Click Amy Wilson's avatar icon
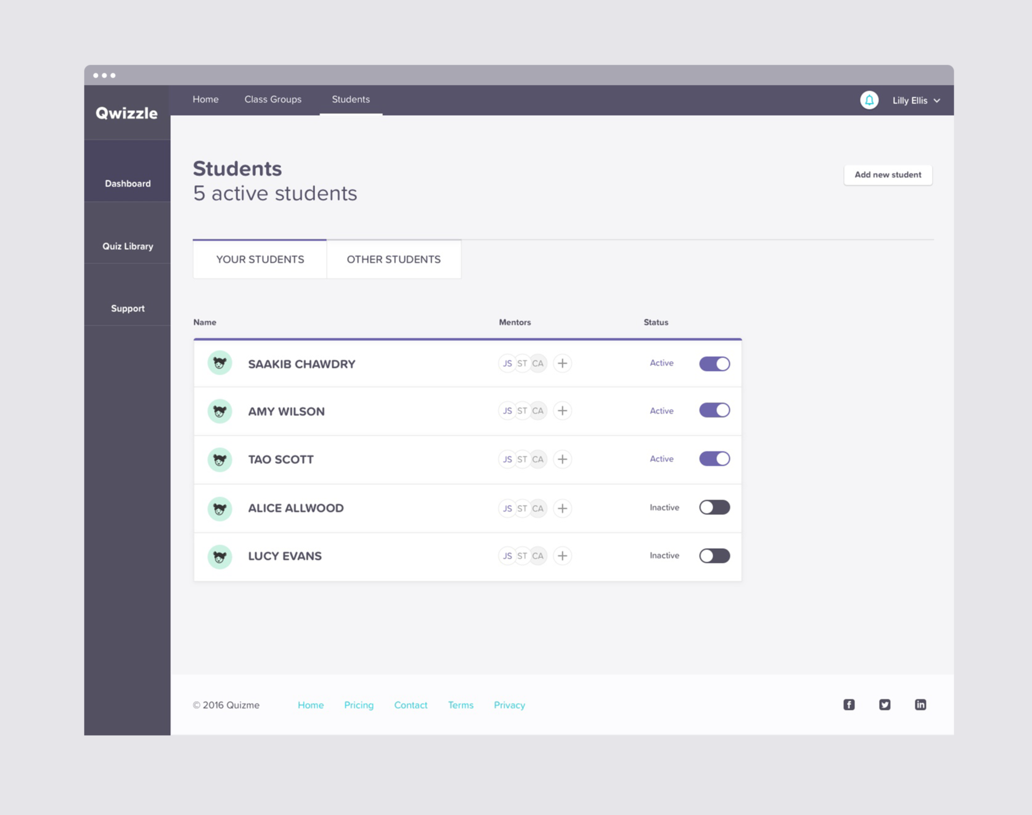Viewport: 1032px width, 815px height. pyautogui.click(x=220, y=411)
